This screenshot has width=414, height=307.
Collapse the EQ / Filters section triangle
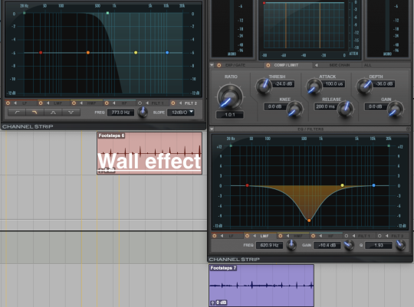pos(212,129)
